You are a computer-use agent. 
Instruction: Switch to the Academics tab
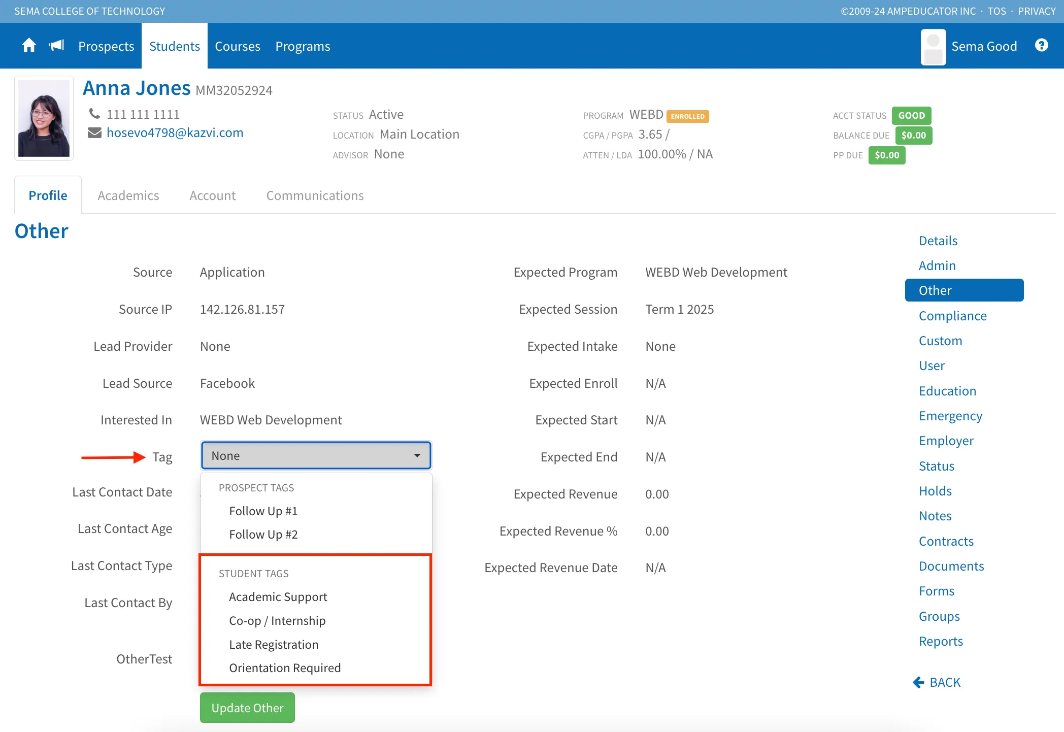pos(128,195)
